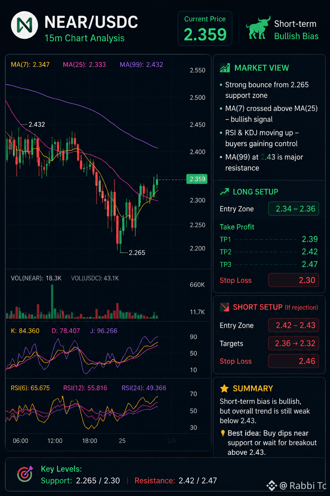Image resolution: width=330 pixels, height=496 pixels.
Task: Click the 'MA(7) crossed above MA(25)' bullet
Action: [x=269, y=114]
